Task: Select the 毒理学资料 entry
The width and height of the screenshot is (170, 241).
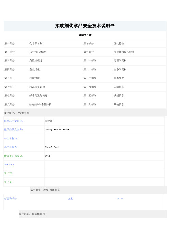Action: (x=120, y=60)
